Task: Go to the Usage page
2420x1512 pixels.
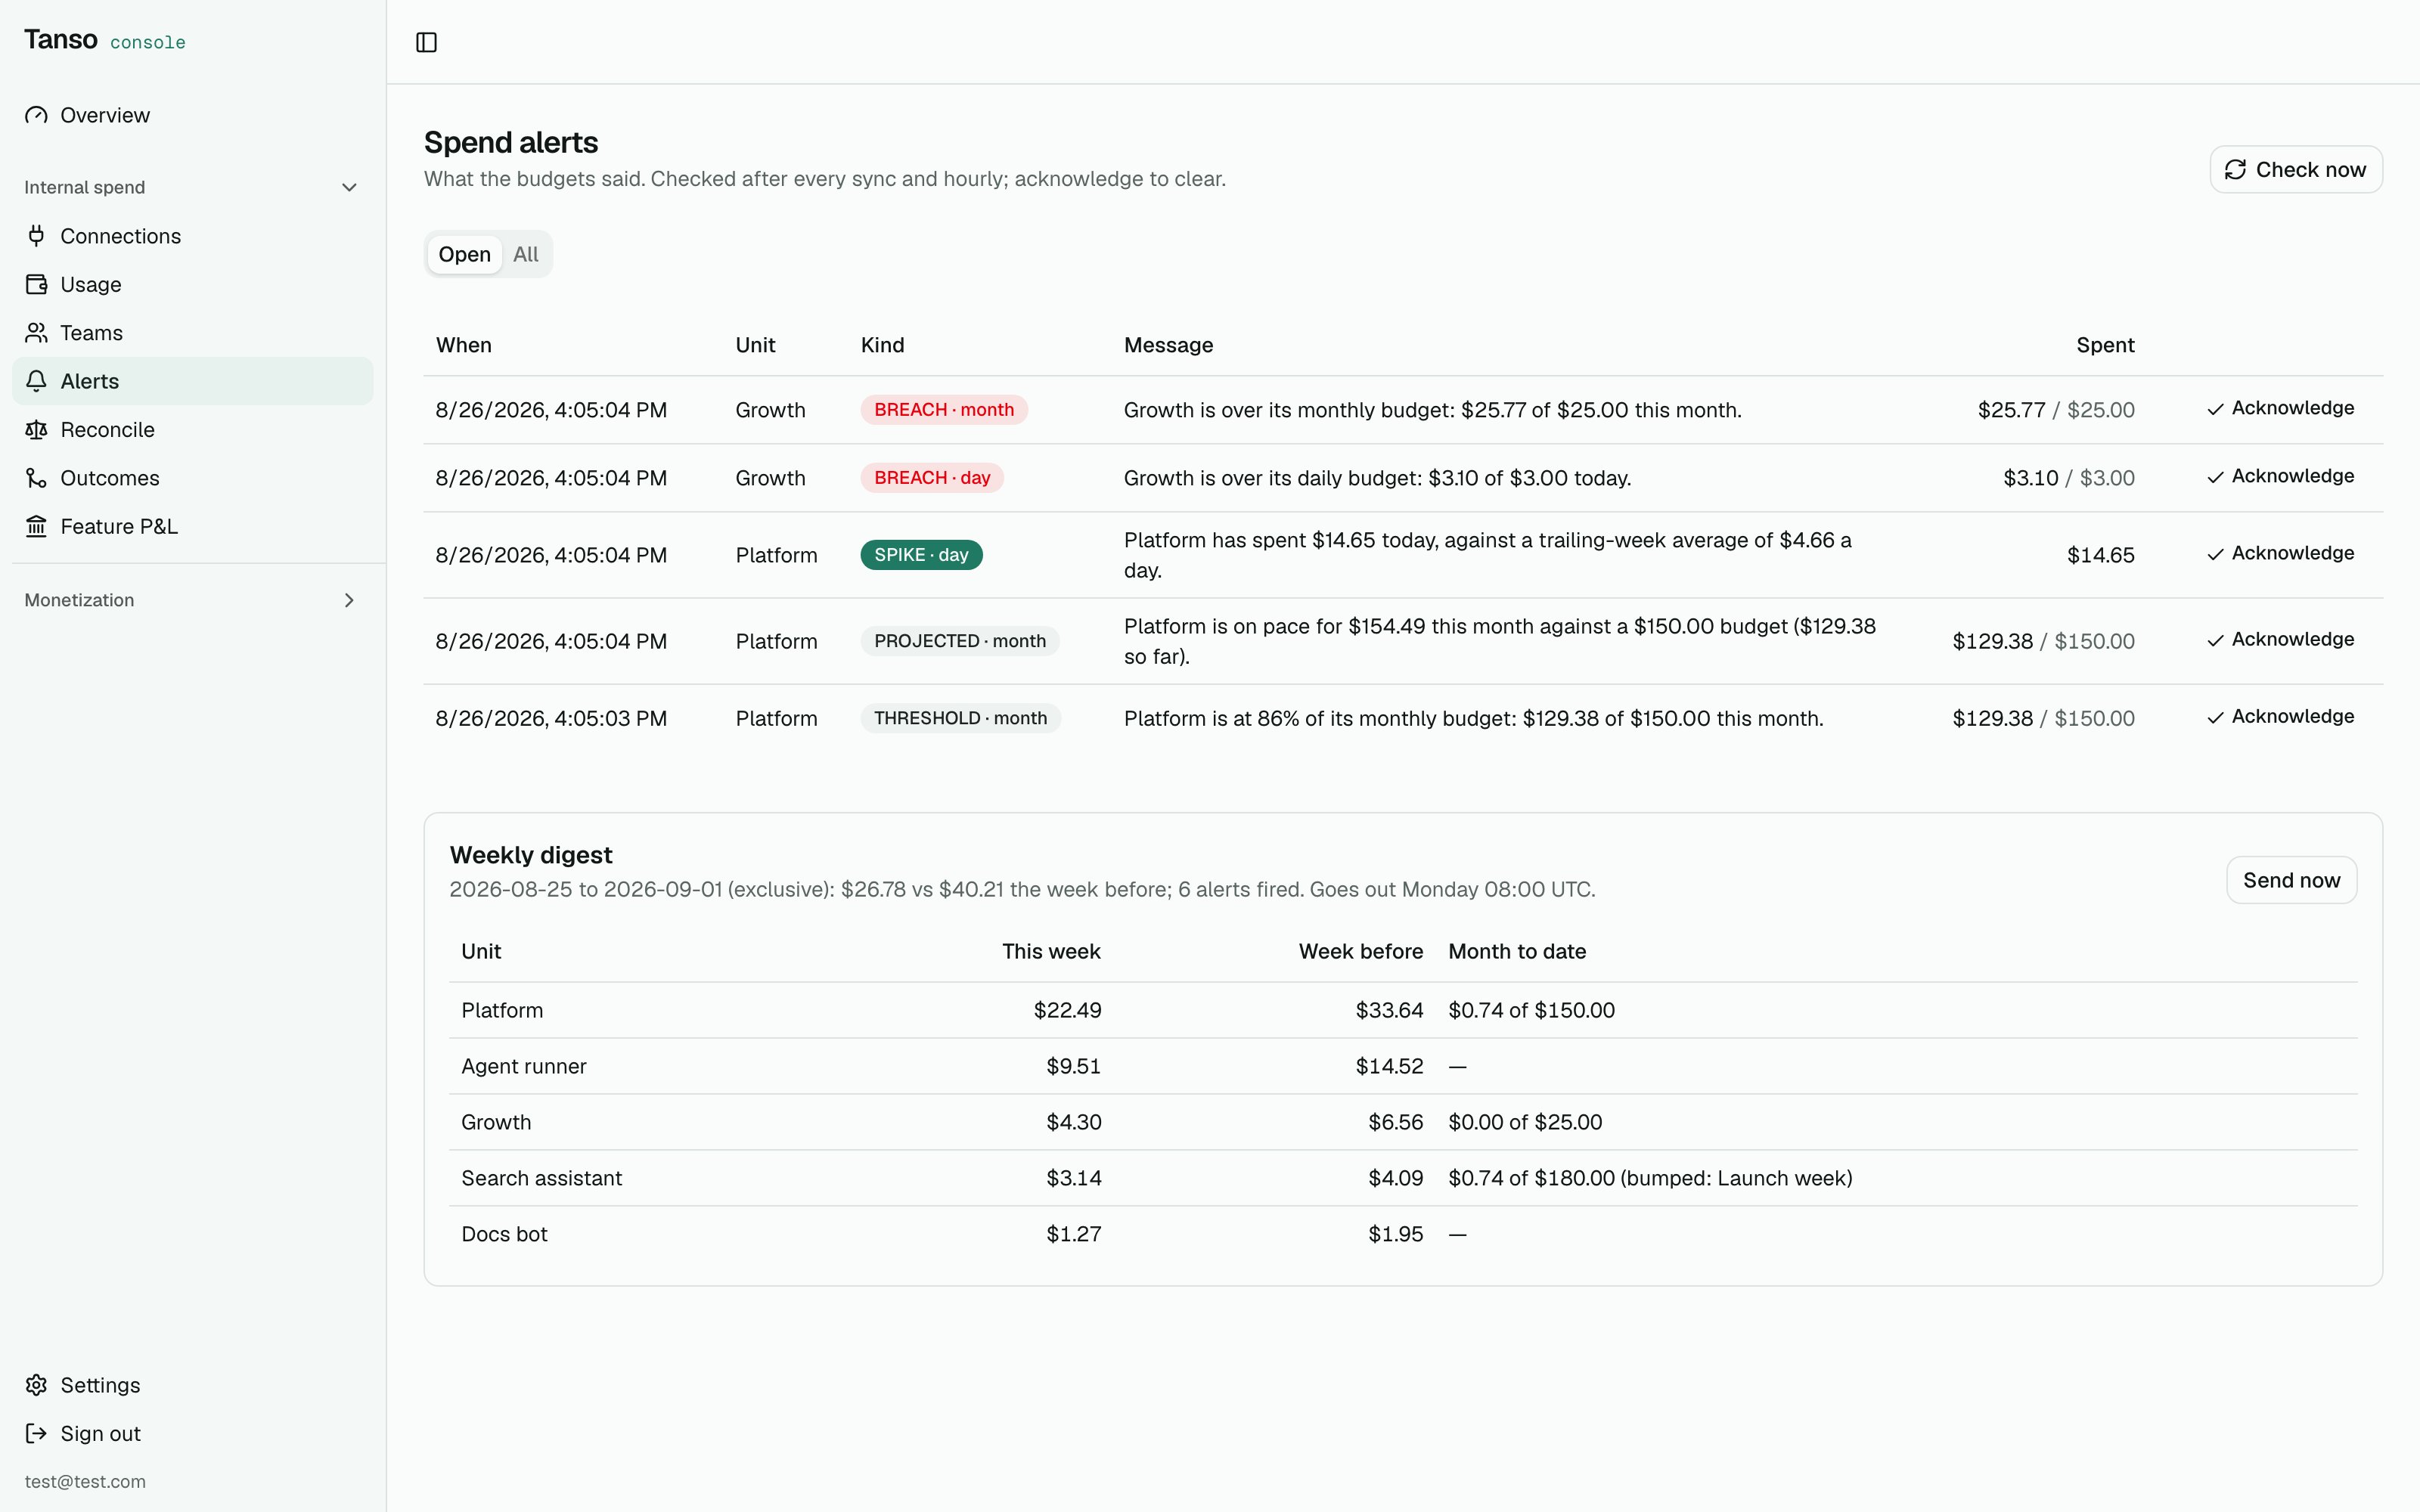Action: [x=193, y=284]
